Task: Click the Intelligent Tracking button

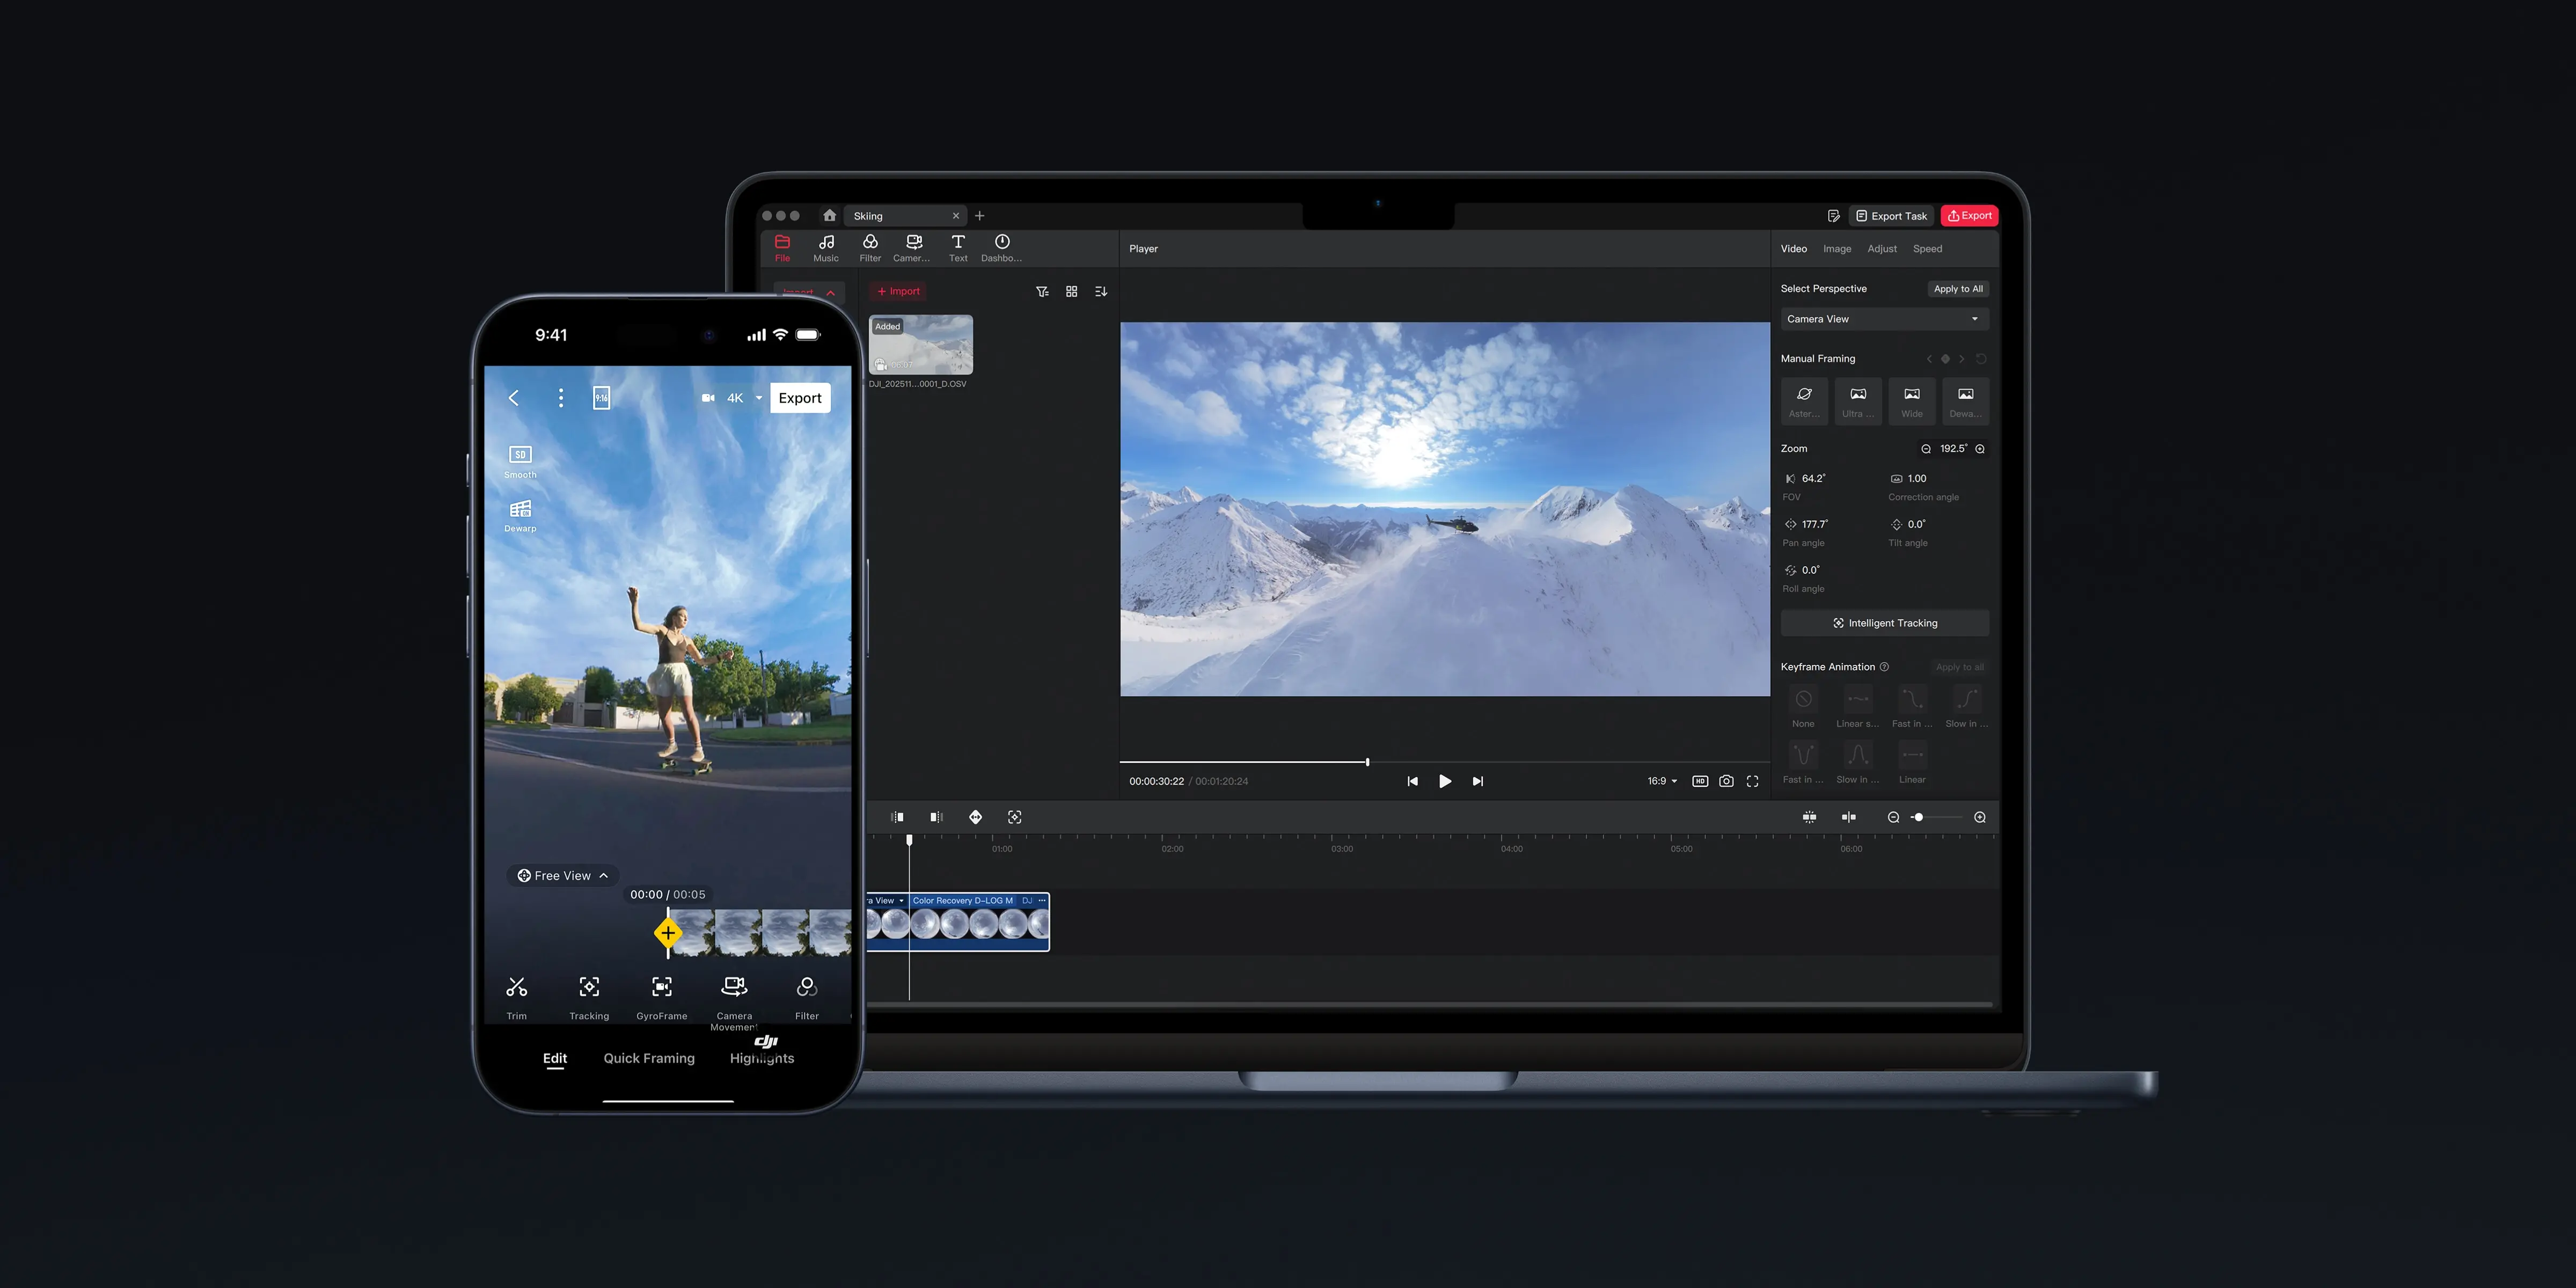Action: [x=1884, y=623]
